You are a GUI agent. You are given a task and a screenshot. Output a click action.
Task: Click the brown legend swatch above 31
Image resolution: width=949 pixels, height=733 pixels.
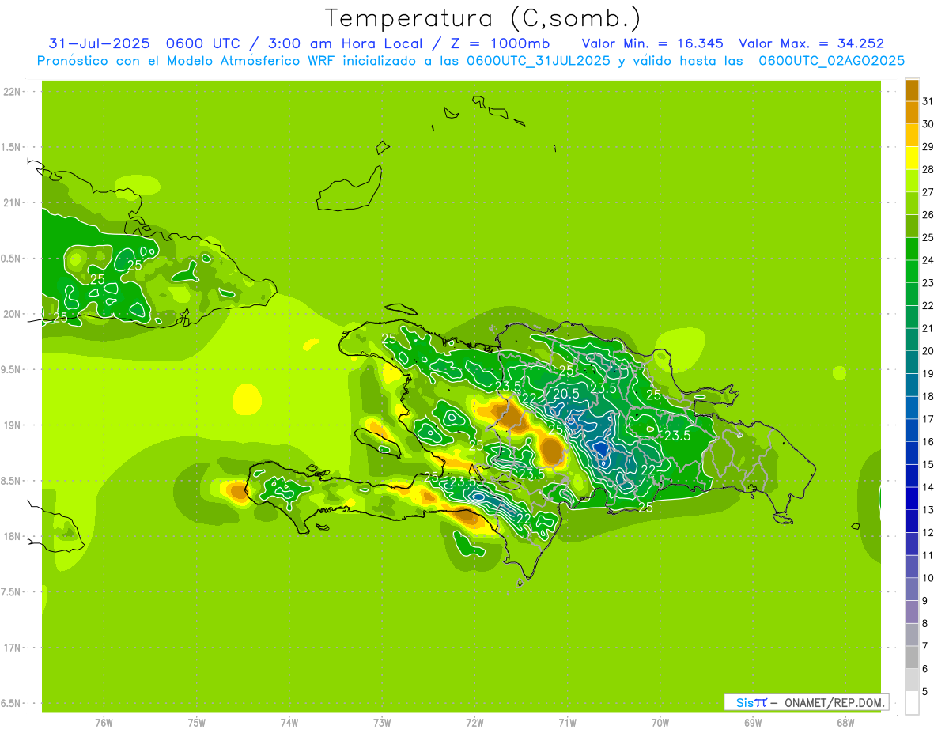pos(912,90)
